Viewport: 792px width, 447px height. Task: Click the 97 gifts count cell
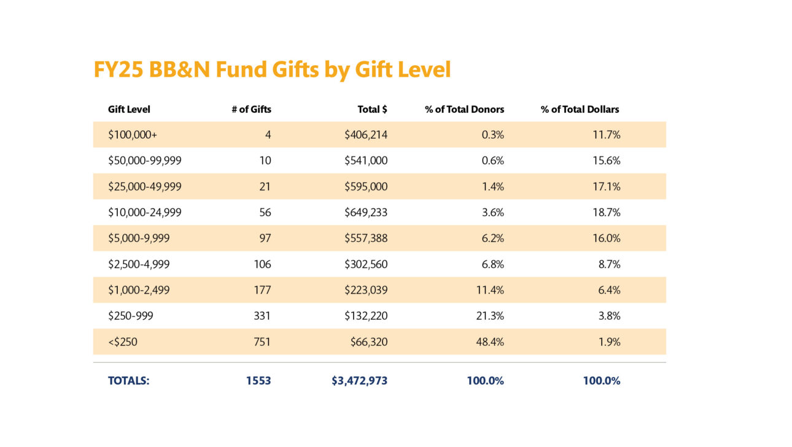265,238
